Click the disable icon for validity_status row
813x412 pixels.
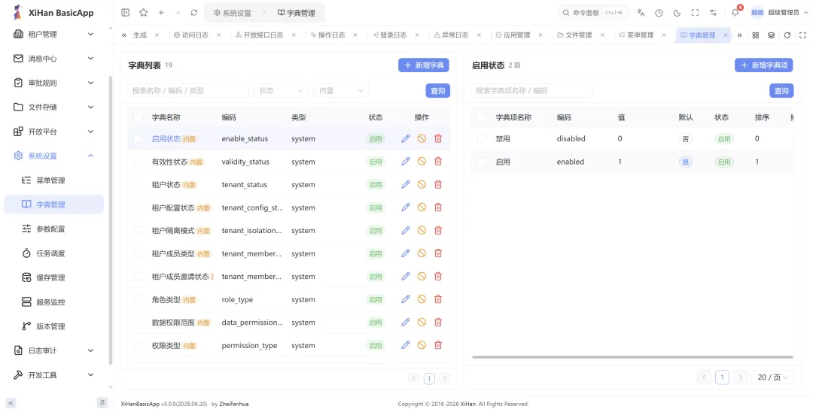click(422, 162)
